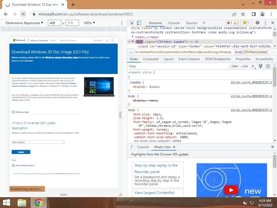
Task: Click muted volume tray icon
Action: coord(245,203)
